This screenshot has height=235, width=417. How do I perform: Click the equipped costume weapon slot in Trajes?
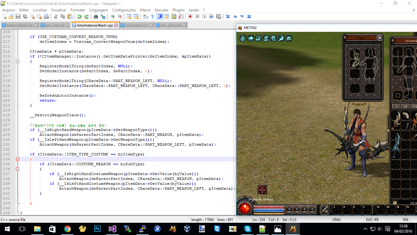(x=355, y=59)
